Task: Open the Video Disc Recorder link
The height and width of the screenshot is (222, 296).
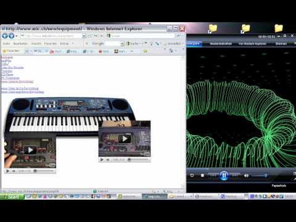Action: point(12,67)
